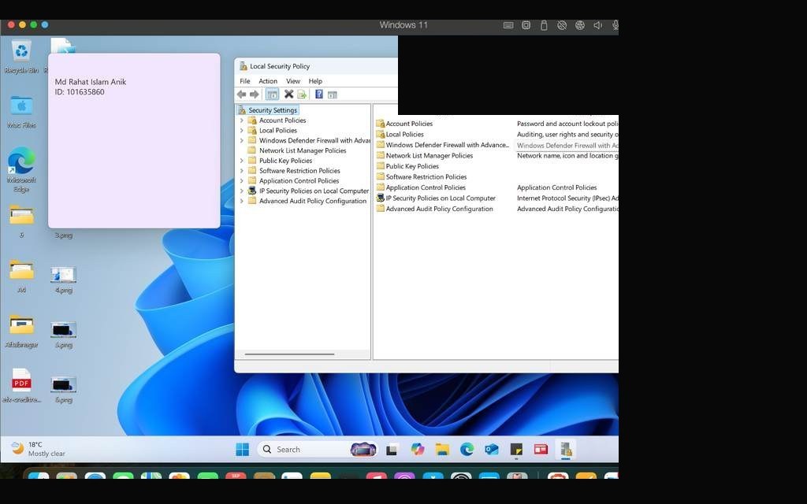This screenshot has width=807, height=504.
Task: Open Outlook from the Windows taskbar
Action: coord(492,450)
